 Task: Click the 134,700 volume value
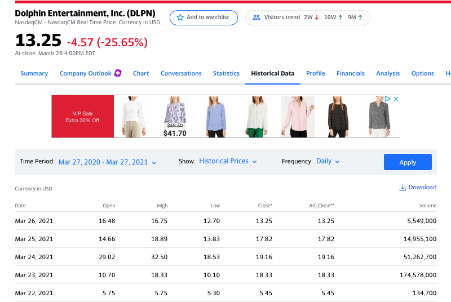click(x=425, y=294)
